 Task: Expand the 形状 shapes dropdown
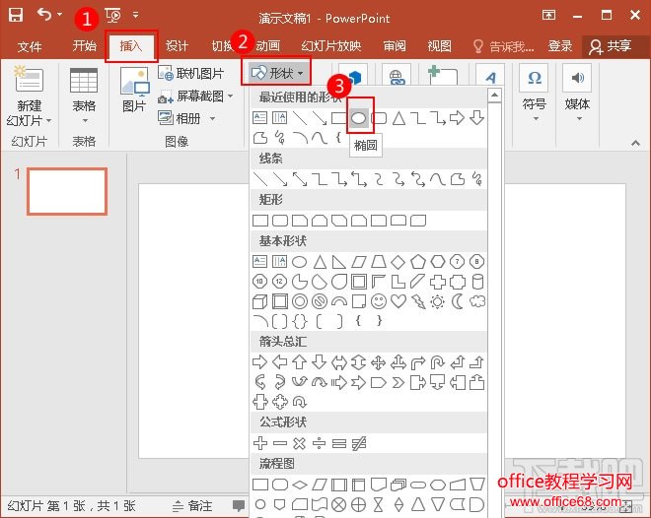276,72
